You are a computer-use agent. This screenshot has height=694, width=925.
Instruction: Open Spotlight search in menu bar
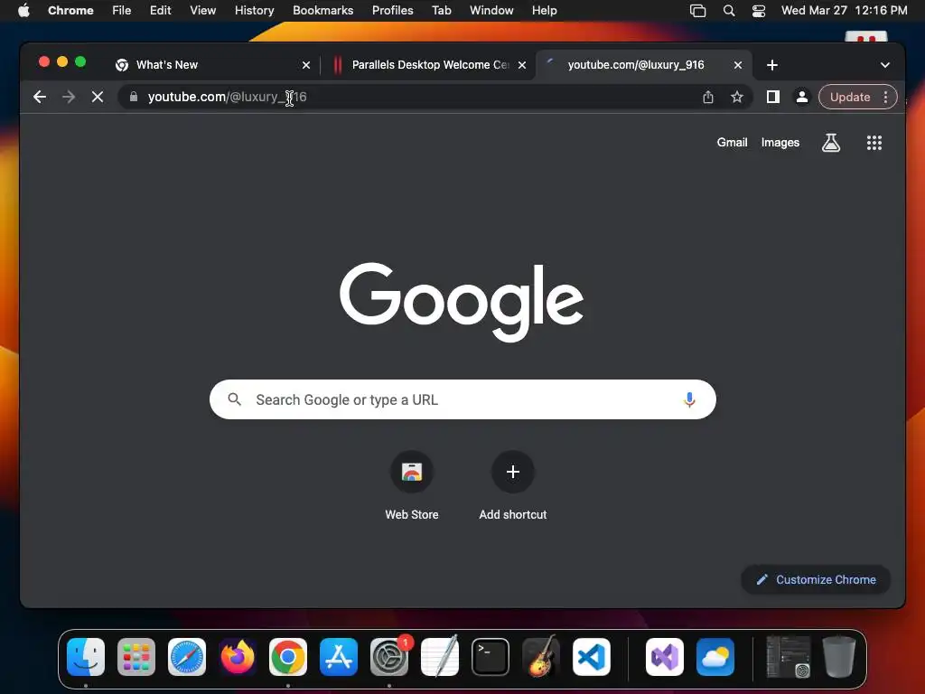click(729, 11)
